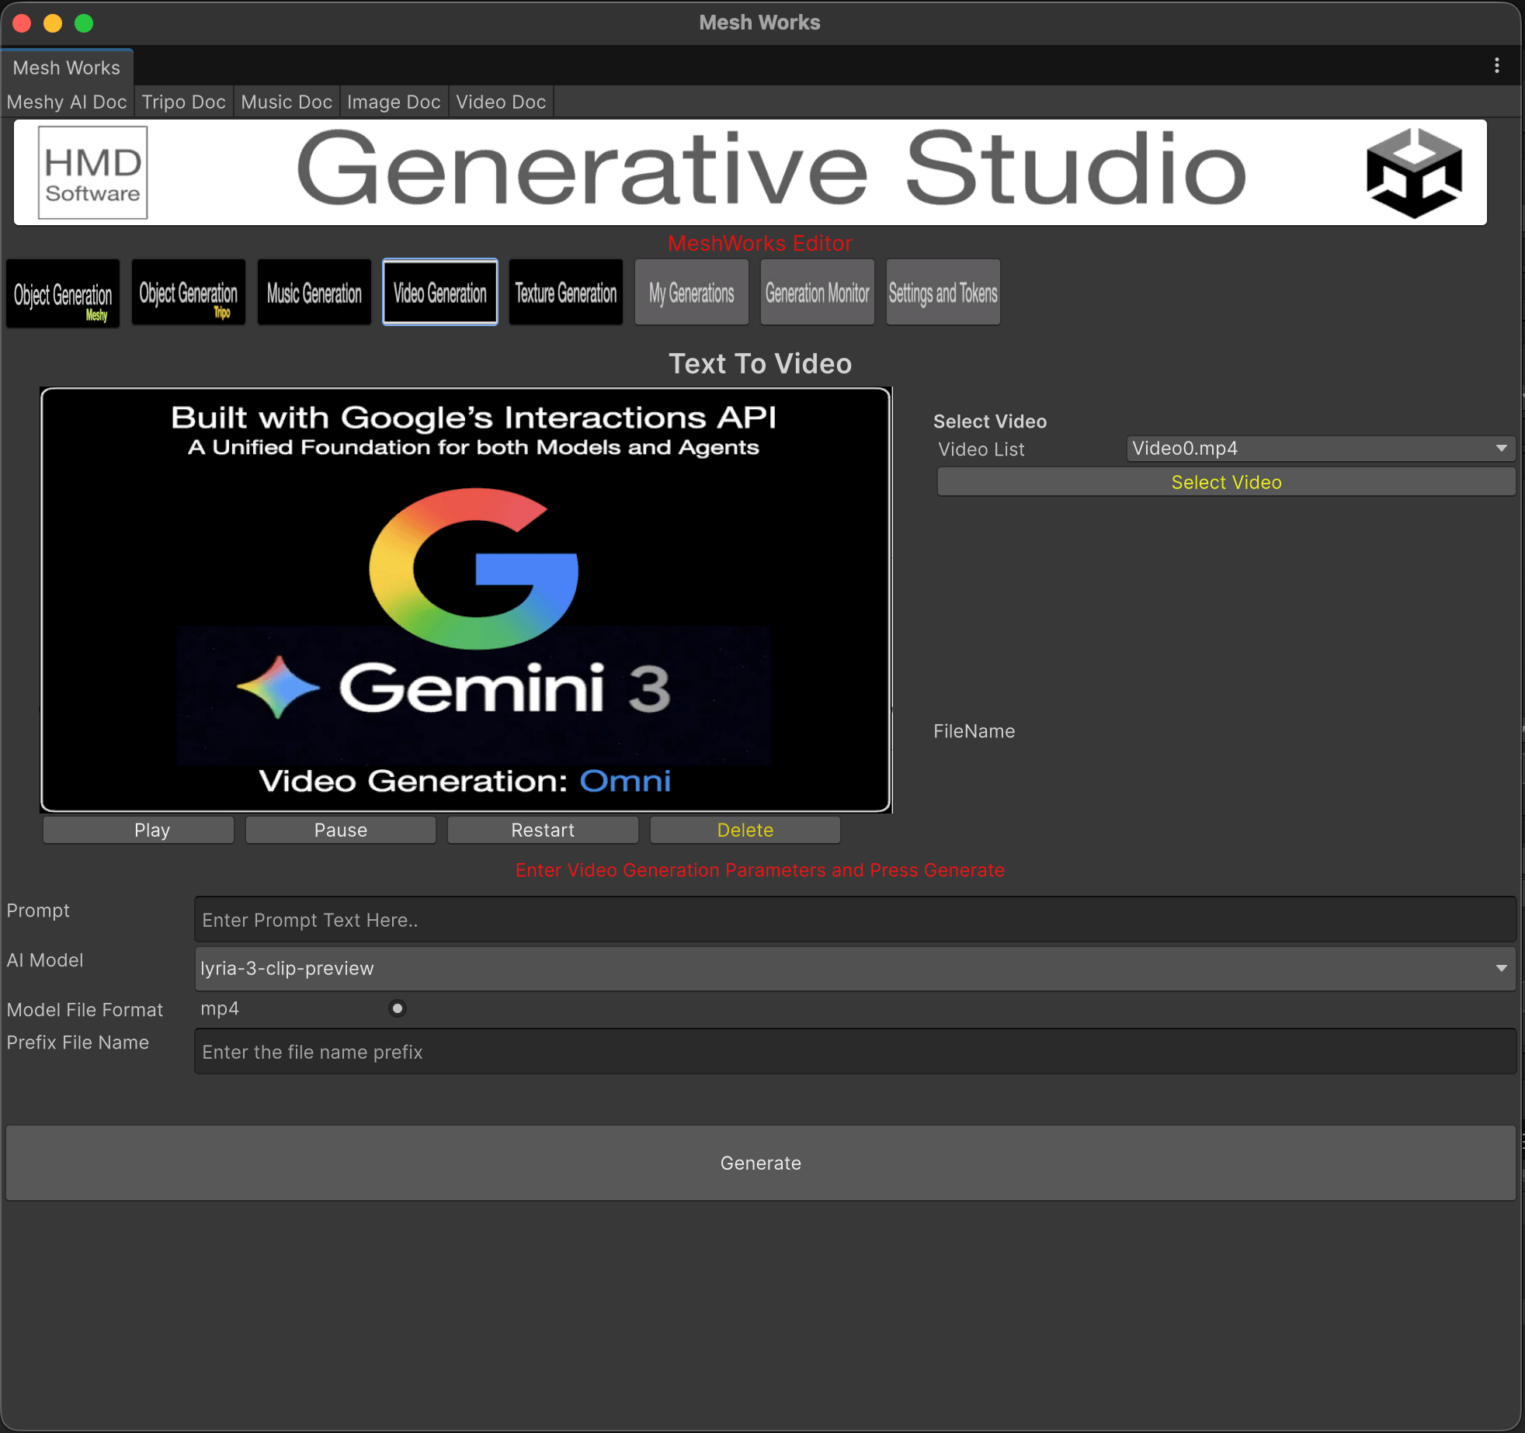
Task: Click the Unity cube logo
Action: [x=1414, y=173]
